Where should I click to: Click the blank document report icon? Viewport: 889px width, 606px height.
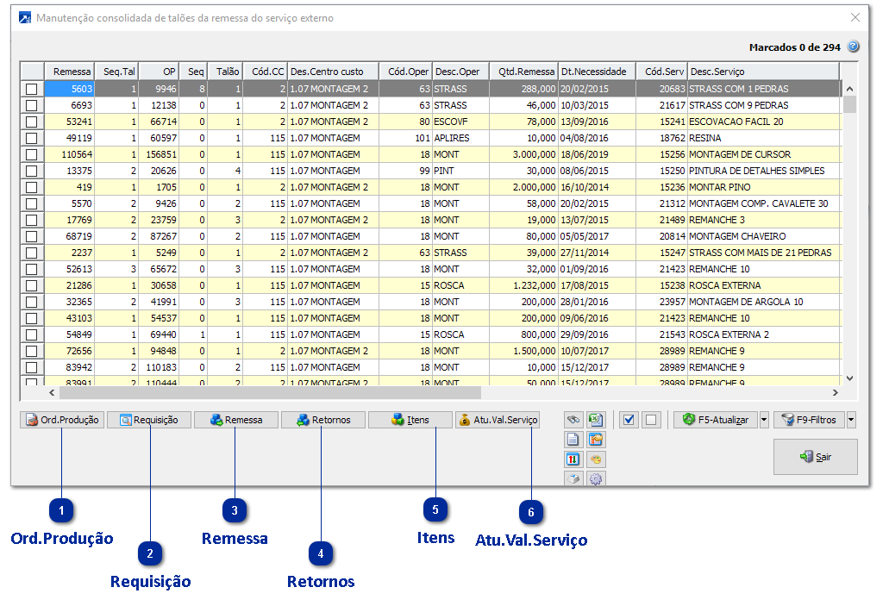(573, 440)
